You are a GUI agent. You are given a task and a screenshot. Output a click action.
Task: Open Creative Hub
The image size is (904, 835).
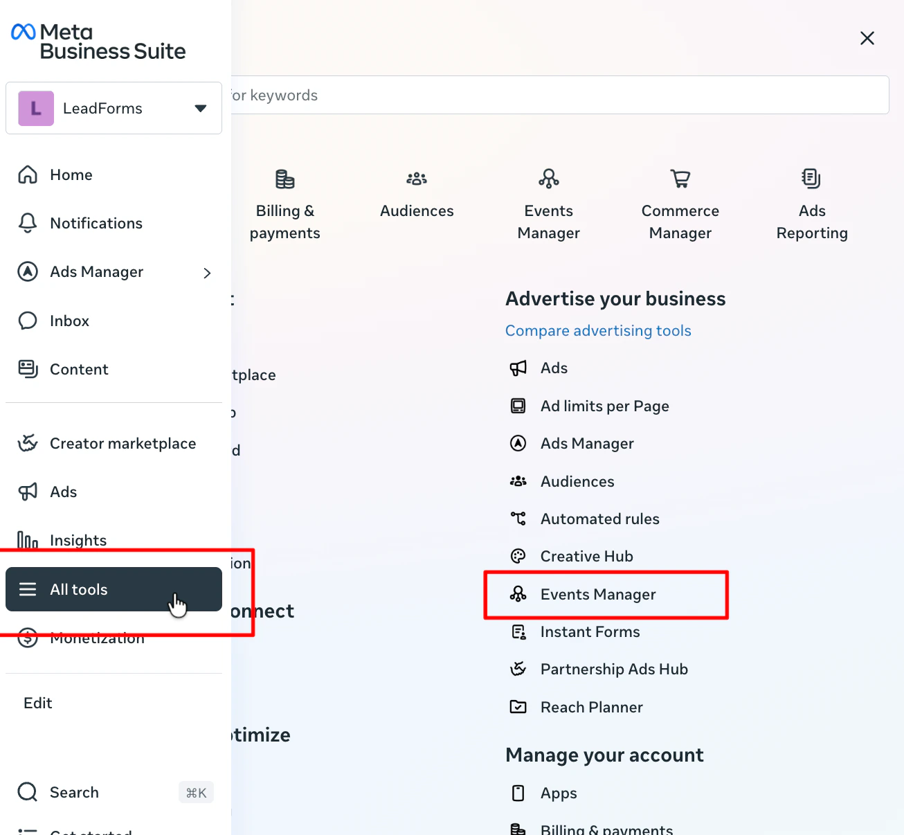click(x=586, y=556)
